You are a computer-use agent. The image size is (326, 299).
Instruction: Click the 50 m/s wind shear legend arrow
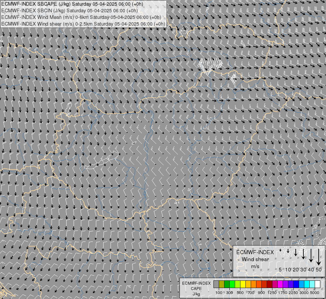319,257
